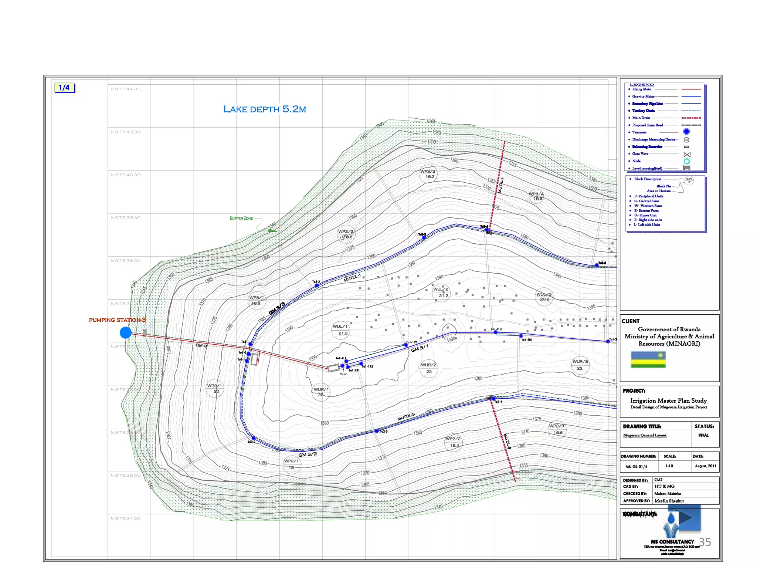Click the Mugesera General Layout drawing title
Viewport: 757px width, 568px height.
645,435
